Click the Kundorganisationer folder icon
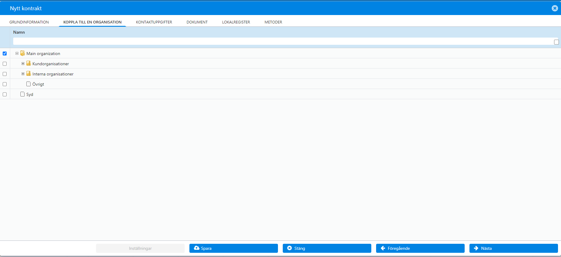This screenshot has height=257, width=561. coord(29,63)
